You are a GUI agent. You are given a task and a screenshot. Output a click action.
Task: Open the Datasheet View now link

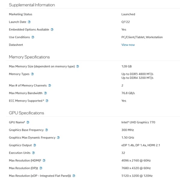coord(128,45)
